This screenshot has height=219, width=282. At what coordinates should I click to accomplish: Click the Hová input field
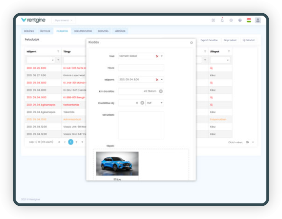[x=141, y=68]
